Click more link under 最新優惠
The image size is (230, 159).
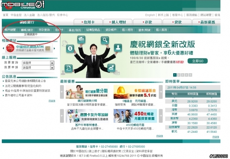point(160,136)
